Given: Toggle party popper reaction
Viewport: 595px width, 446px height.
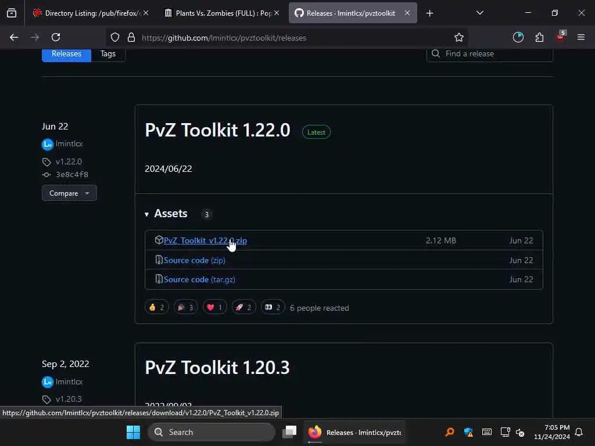Looking at the screenshot, I should [x=185, y=307].
